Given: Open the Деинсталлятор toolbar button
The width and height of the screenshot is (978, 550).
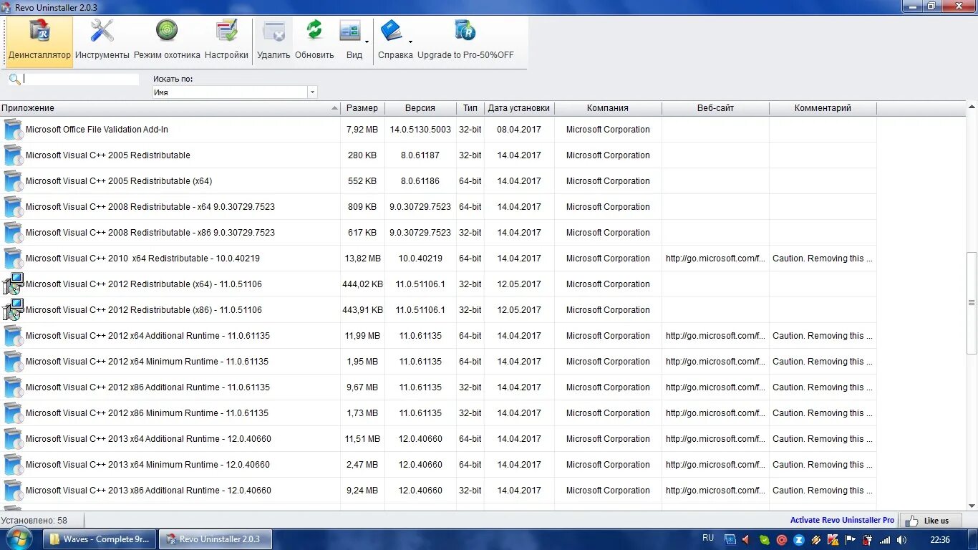Looking at the screenshot, I should point(39,42).
